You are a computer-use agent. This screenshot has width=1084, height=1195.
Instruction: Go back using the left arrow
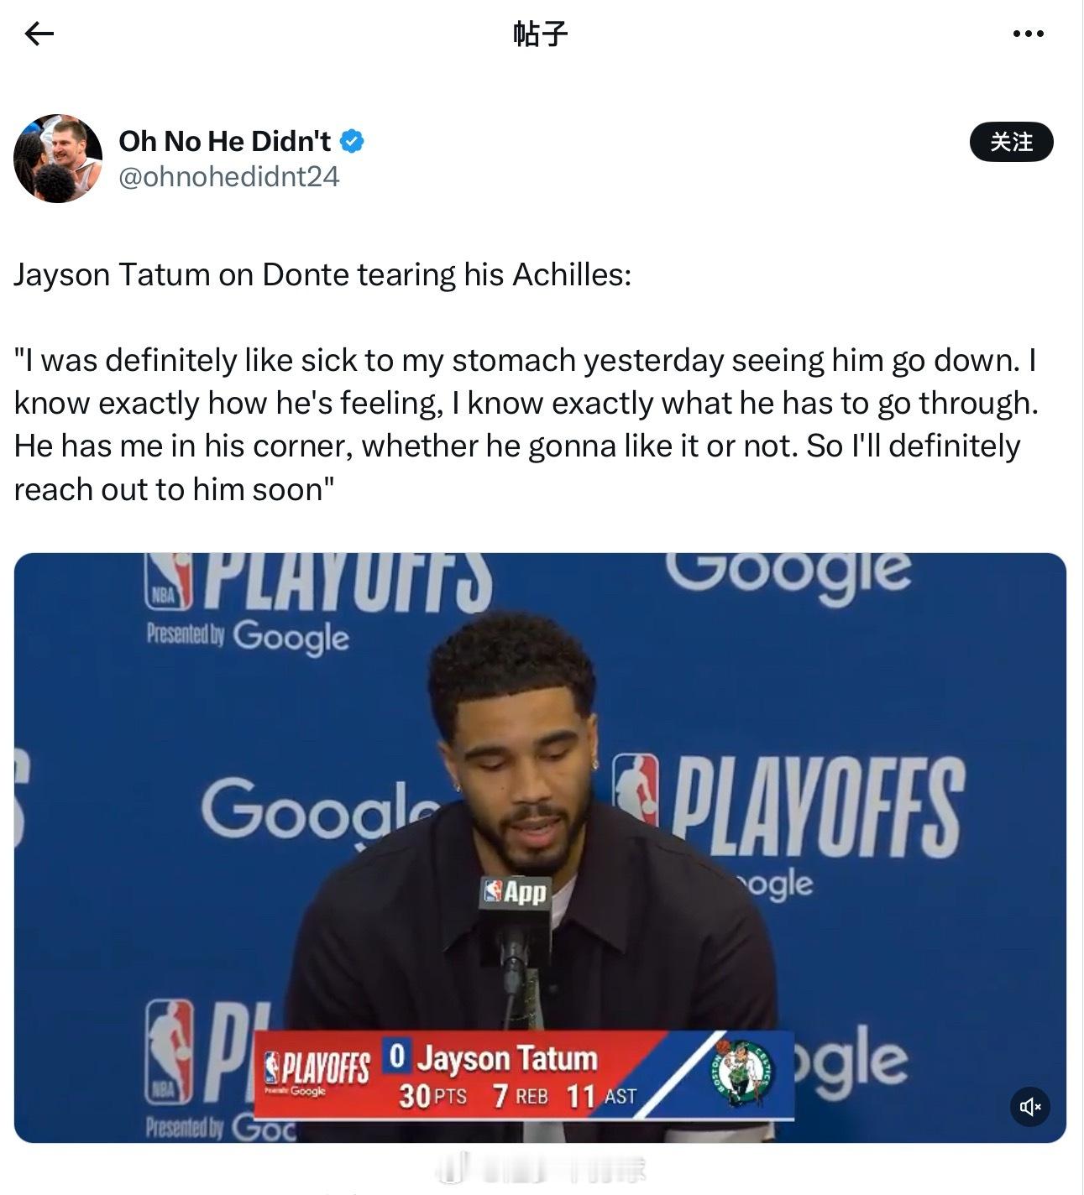pos(39,34)
